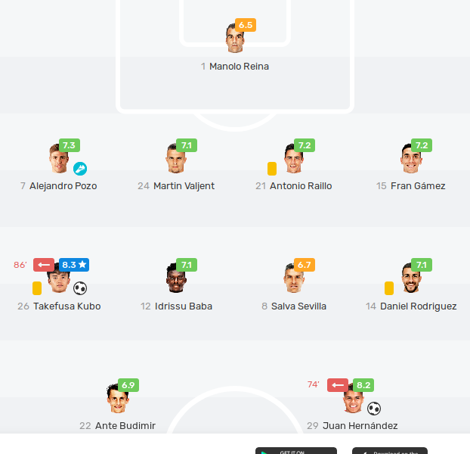The height and width of the screenshot is (454, 470).
Task: Click Manolo Reina's 6.5 rating badge
Action: pos(246,25)
